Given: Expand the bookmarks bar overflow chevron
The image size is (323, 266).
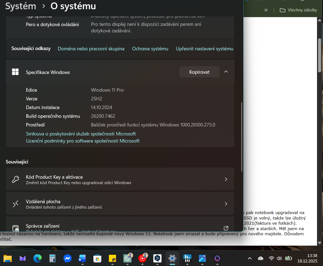Looking at the screenshot, I should pos(266,10).
